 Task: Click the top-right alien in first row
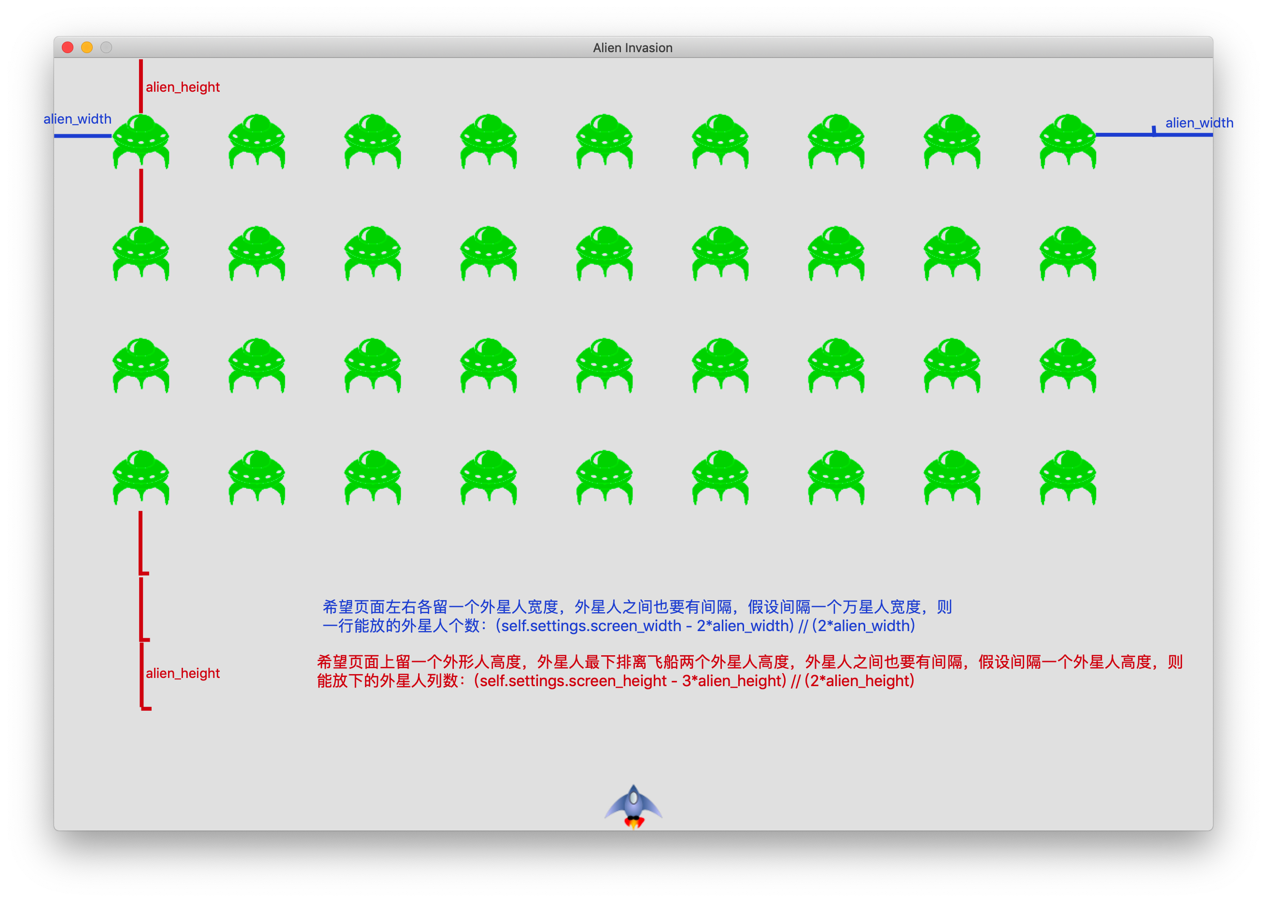point(1068,141)
